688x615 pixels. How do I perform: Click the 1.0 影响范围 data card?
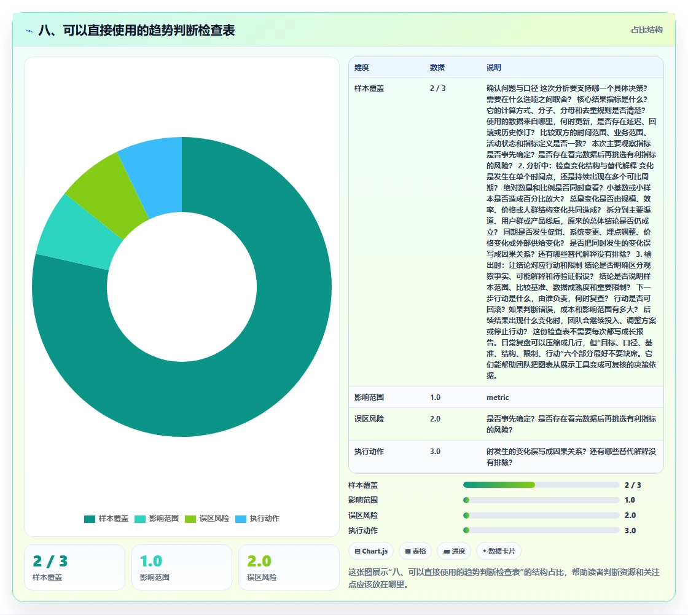click(182, 568)
